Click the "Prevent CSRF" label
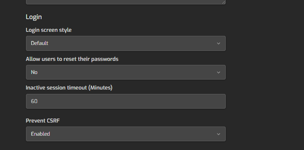304x150 pixels. tap(43, 121)
